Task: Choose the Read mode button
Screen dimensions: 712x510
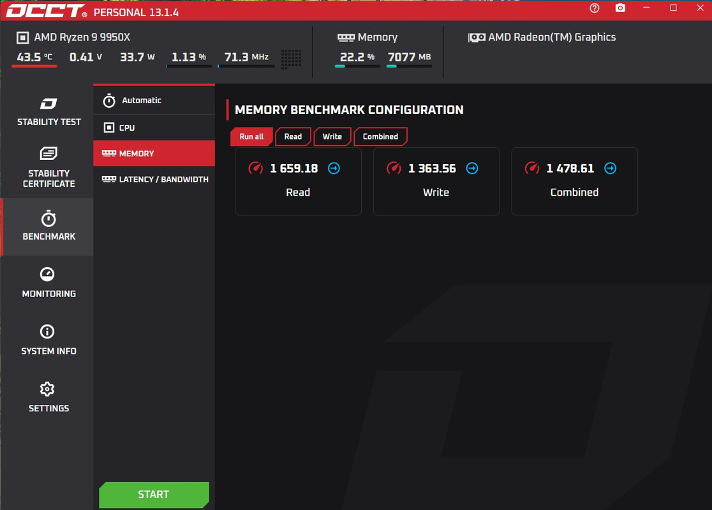Action: pos(293,136)
